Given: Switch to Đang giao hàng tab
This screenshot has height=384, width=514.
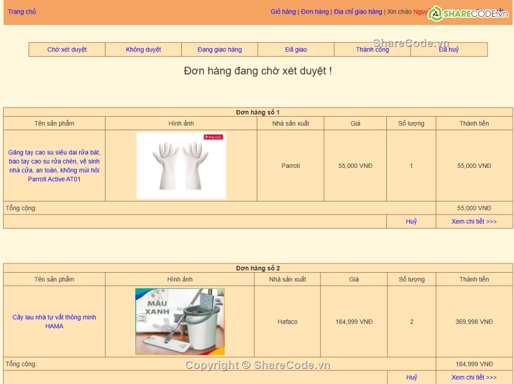Looking at the screenshot, I should (220, 49).
